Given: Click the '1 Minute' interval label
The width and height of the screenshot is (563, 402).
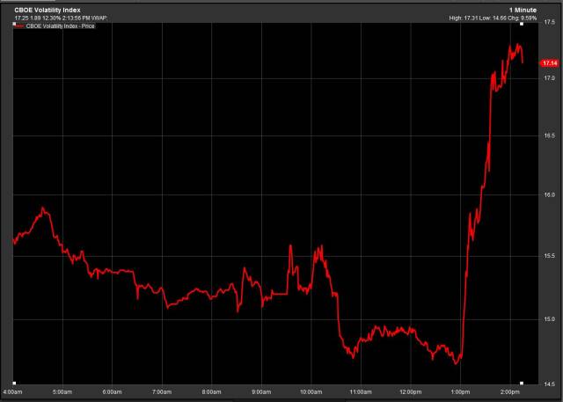Looking at the screenshot, I should (x=523, y=10).
